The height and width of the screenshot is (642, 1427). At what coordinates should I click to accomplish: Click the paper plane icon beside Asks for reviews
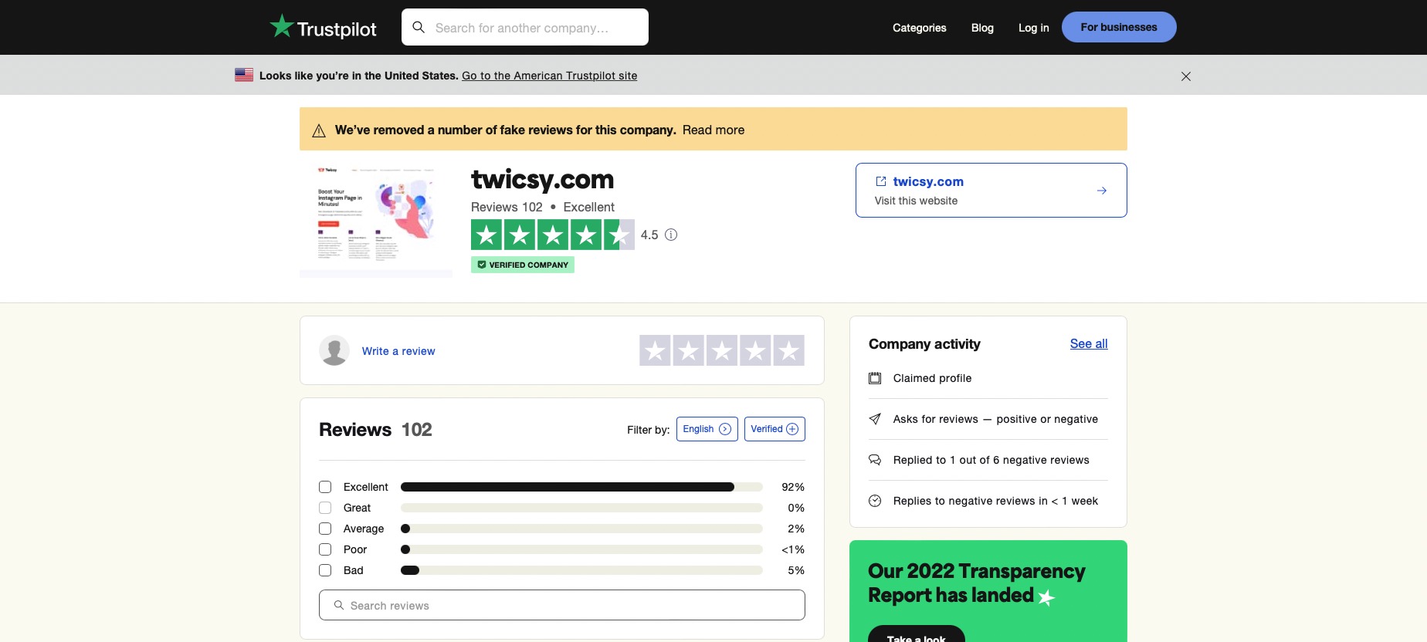[875, 419]
